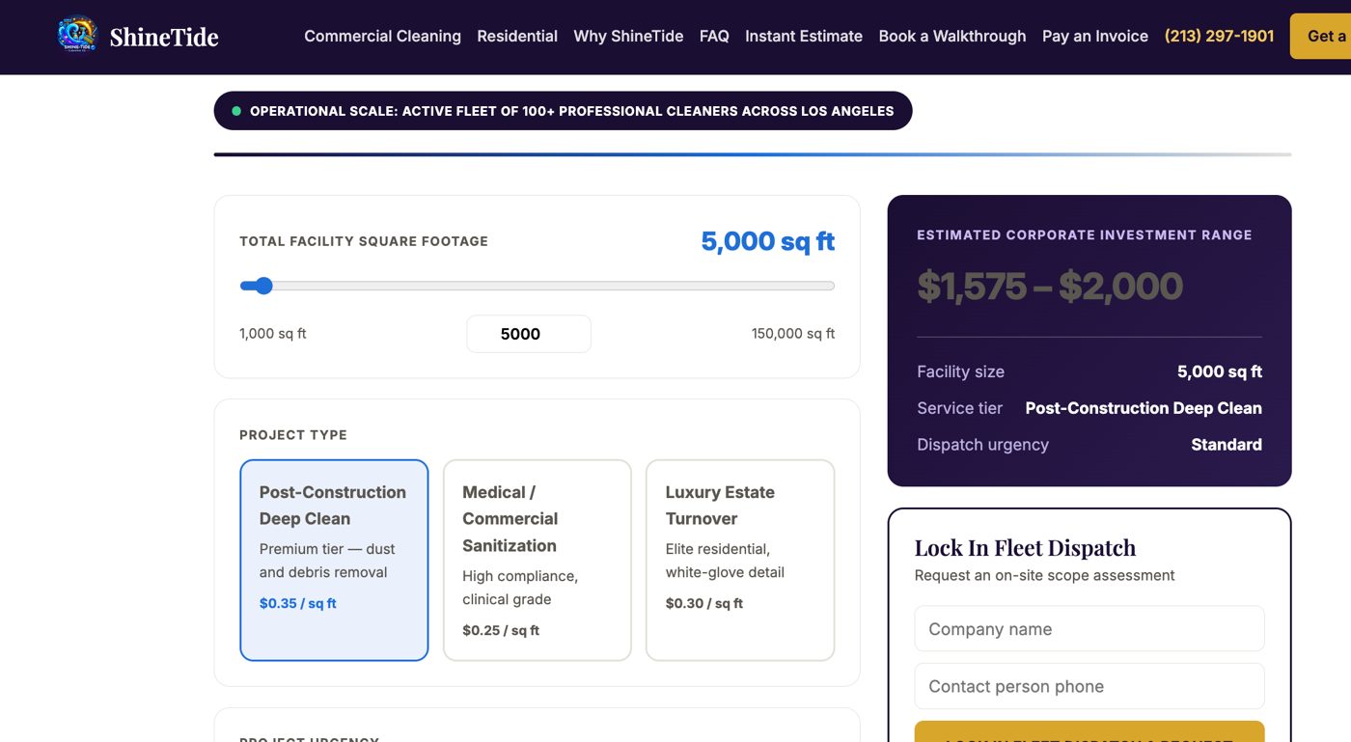Click the Project Type section heading

pyautogui.click(x=293, y=435)
